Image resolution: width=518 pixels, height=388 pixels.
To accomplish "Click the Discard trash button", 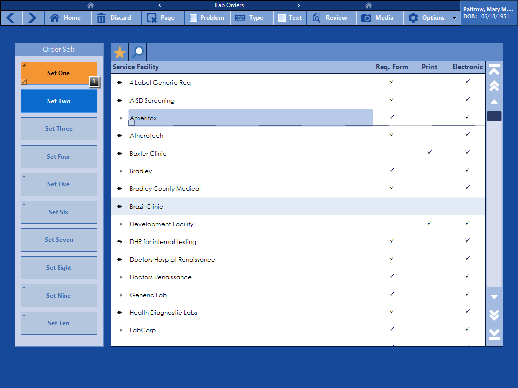I will [x=114, y=18].
